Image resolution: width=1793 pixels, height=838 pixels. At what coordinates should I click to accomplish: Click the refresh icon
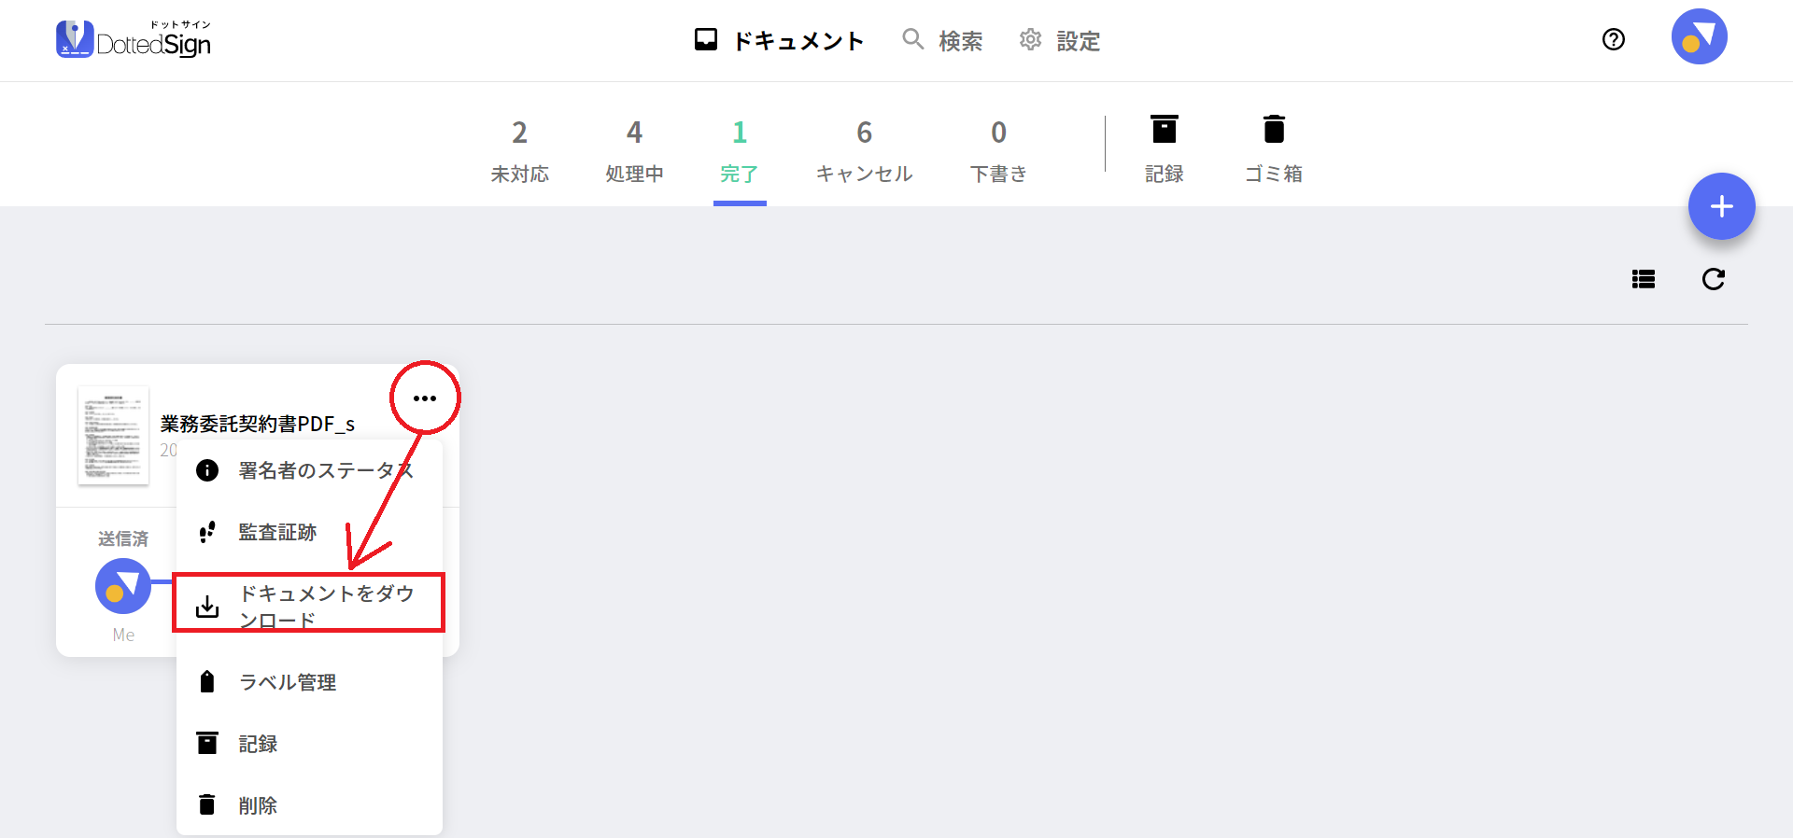[1713, 279]
